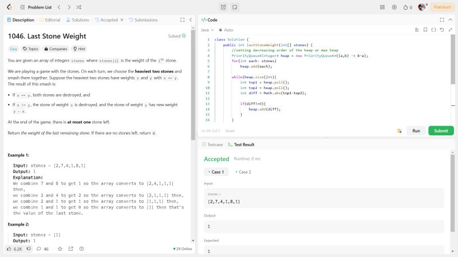Dislike the problem thumbs down
Viewport: 458px width, 257px height.
point(29,249)
